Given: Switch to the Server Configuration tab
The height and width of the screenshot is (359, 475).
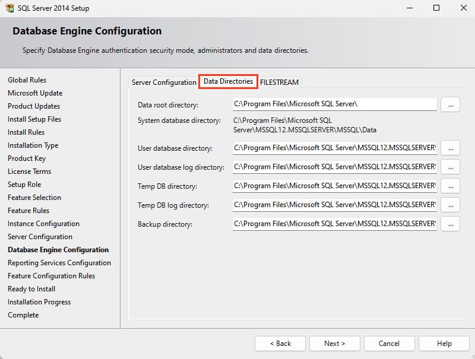Looking at the screenshot, I should tap(164, 82).
